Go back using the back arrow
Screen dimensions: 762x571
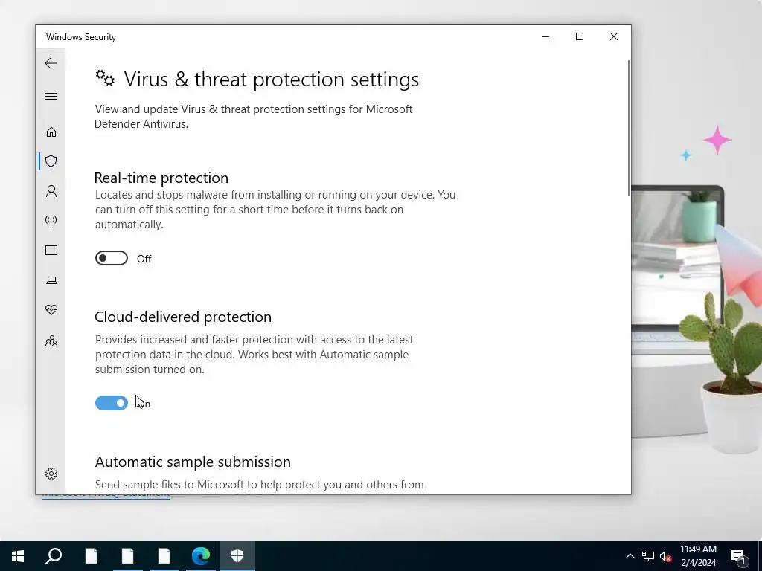[51, 63]
